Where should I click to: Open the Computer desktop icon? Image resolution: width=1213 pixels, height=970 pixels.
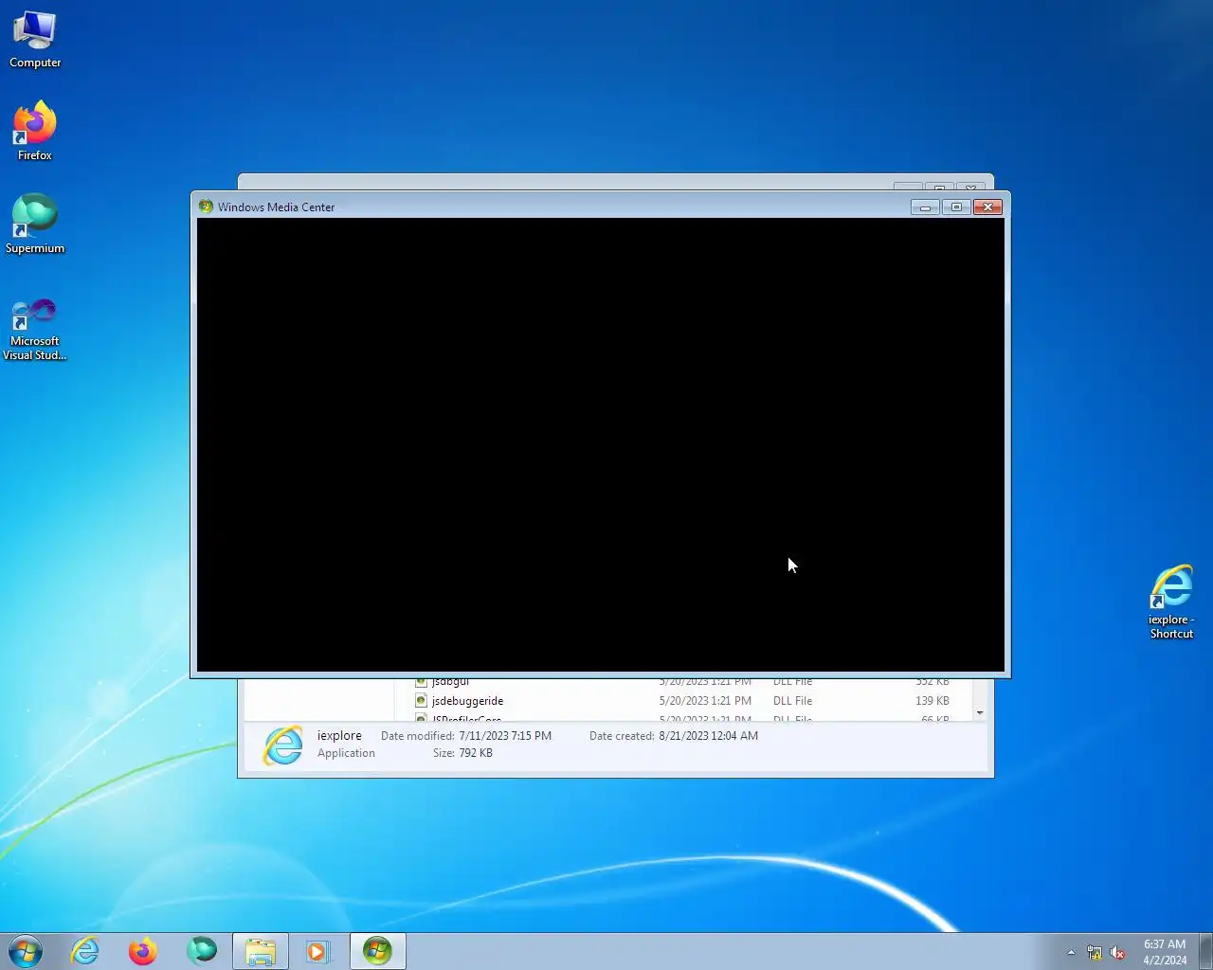tap(35, 41)
